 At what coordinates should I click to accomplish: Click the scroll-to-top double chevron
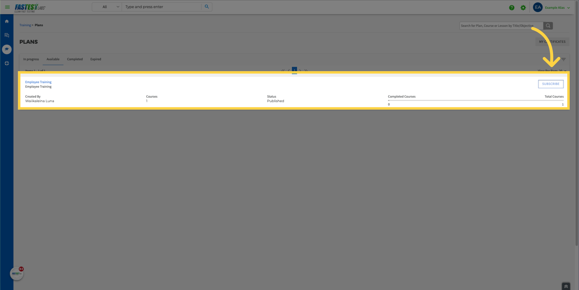566,286
